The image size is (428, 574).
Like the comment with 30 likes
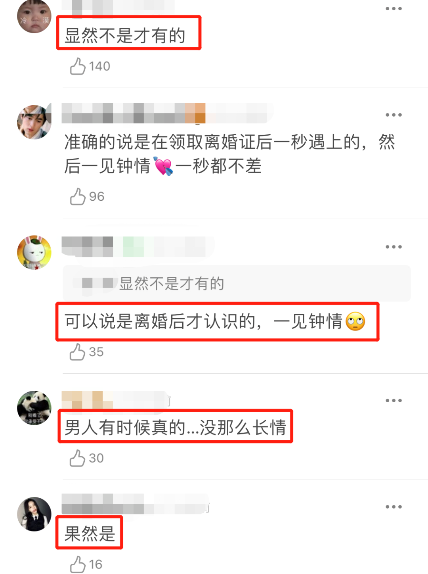click(x=77, y=458)
